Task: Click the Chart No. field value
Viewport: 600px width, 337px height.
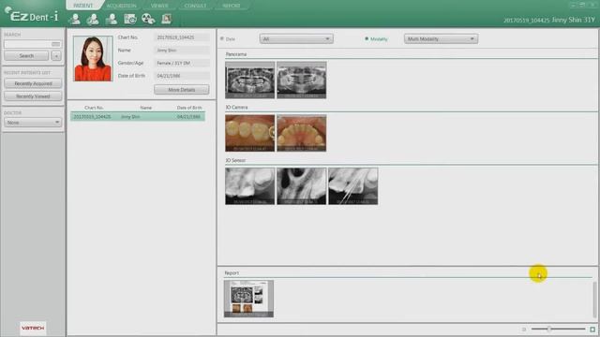Action: [182, 37]
